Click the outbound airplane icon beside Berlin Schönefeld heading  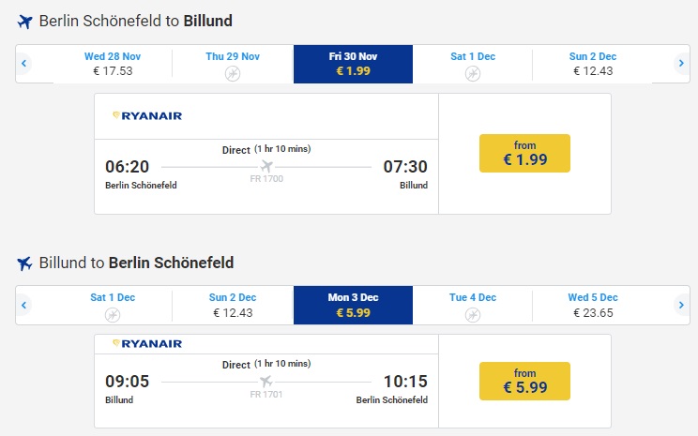coord(25,21)
